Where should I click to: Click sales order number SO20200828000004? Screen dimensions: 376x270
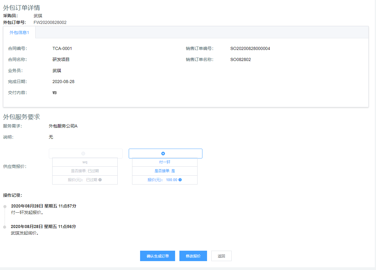pyautogui.click(x=250, y=48)
